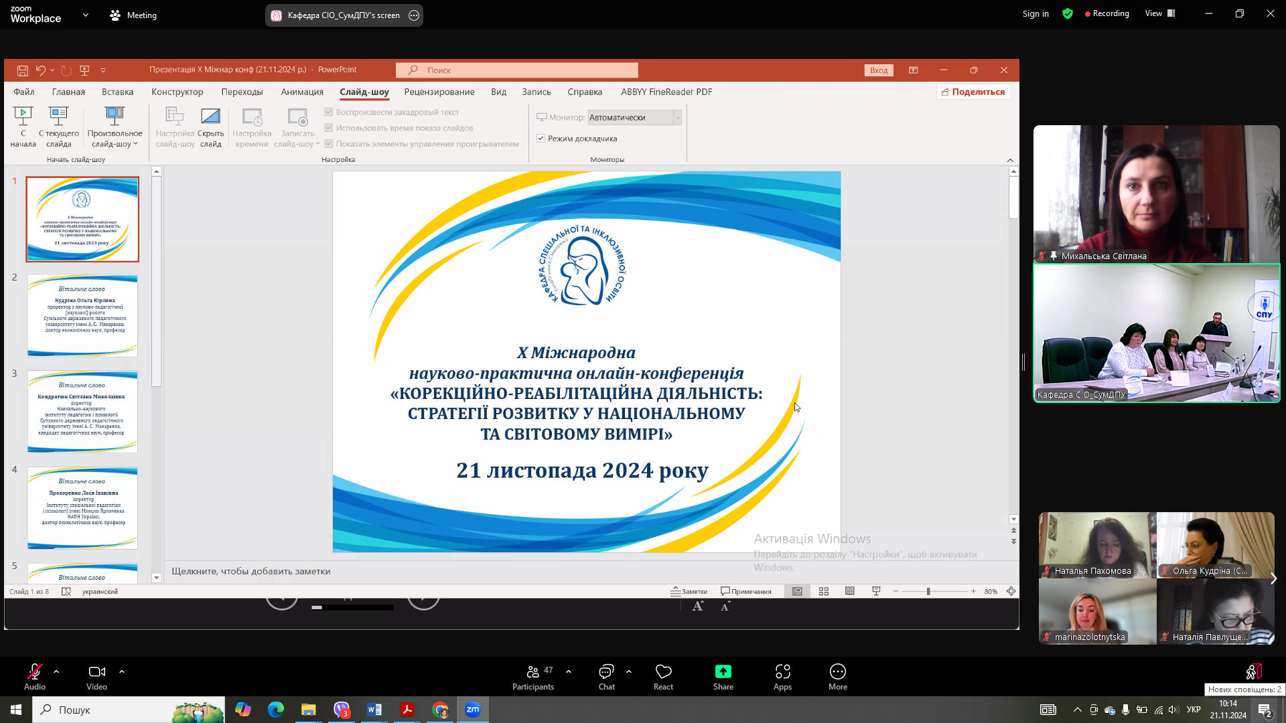Click the Video camera icon

pyautogui.click(x=96, y=671)
